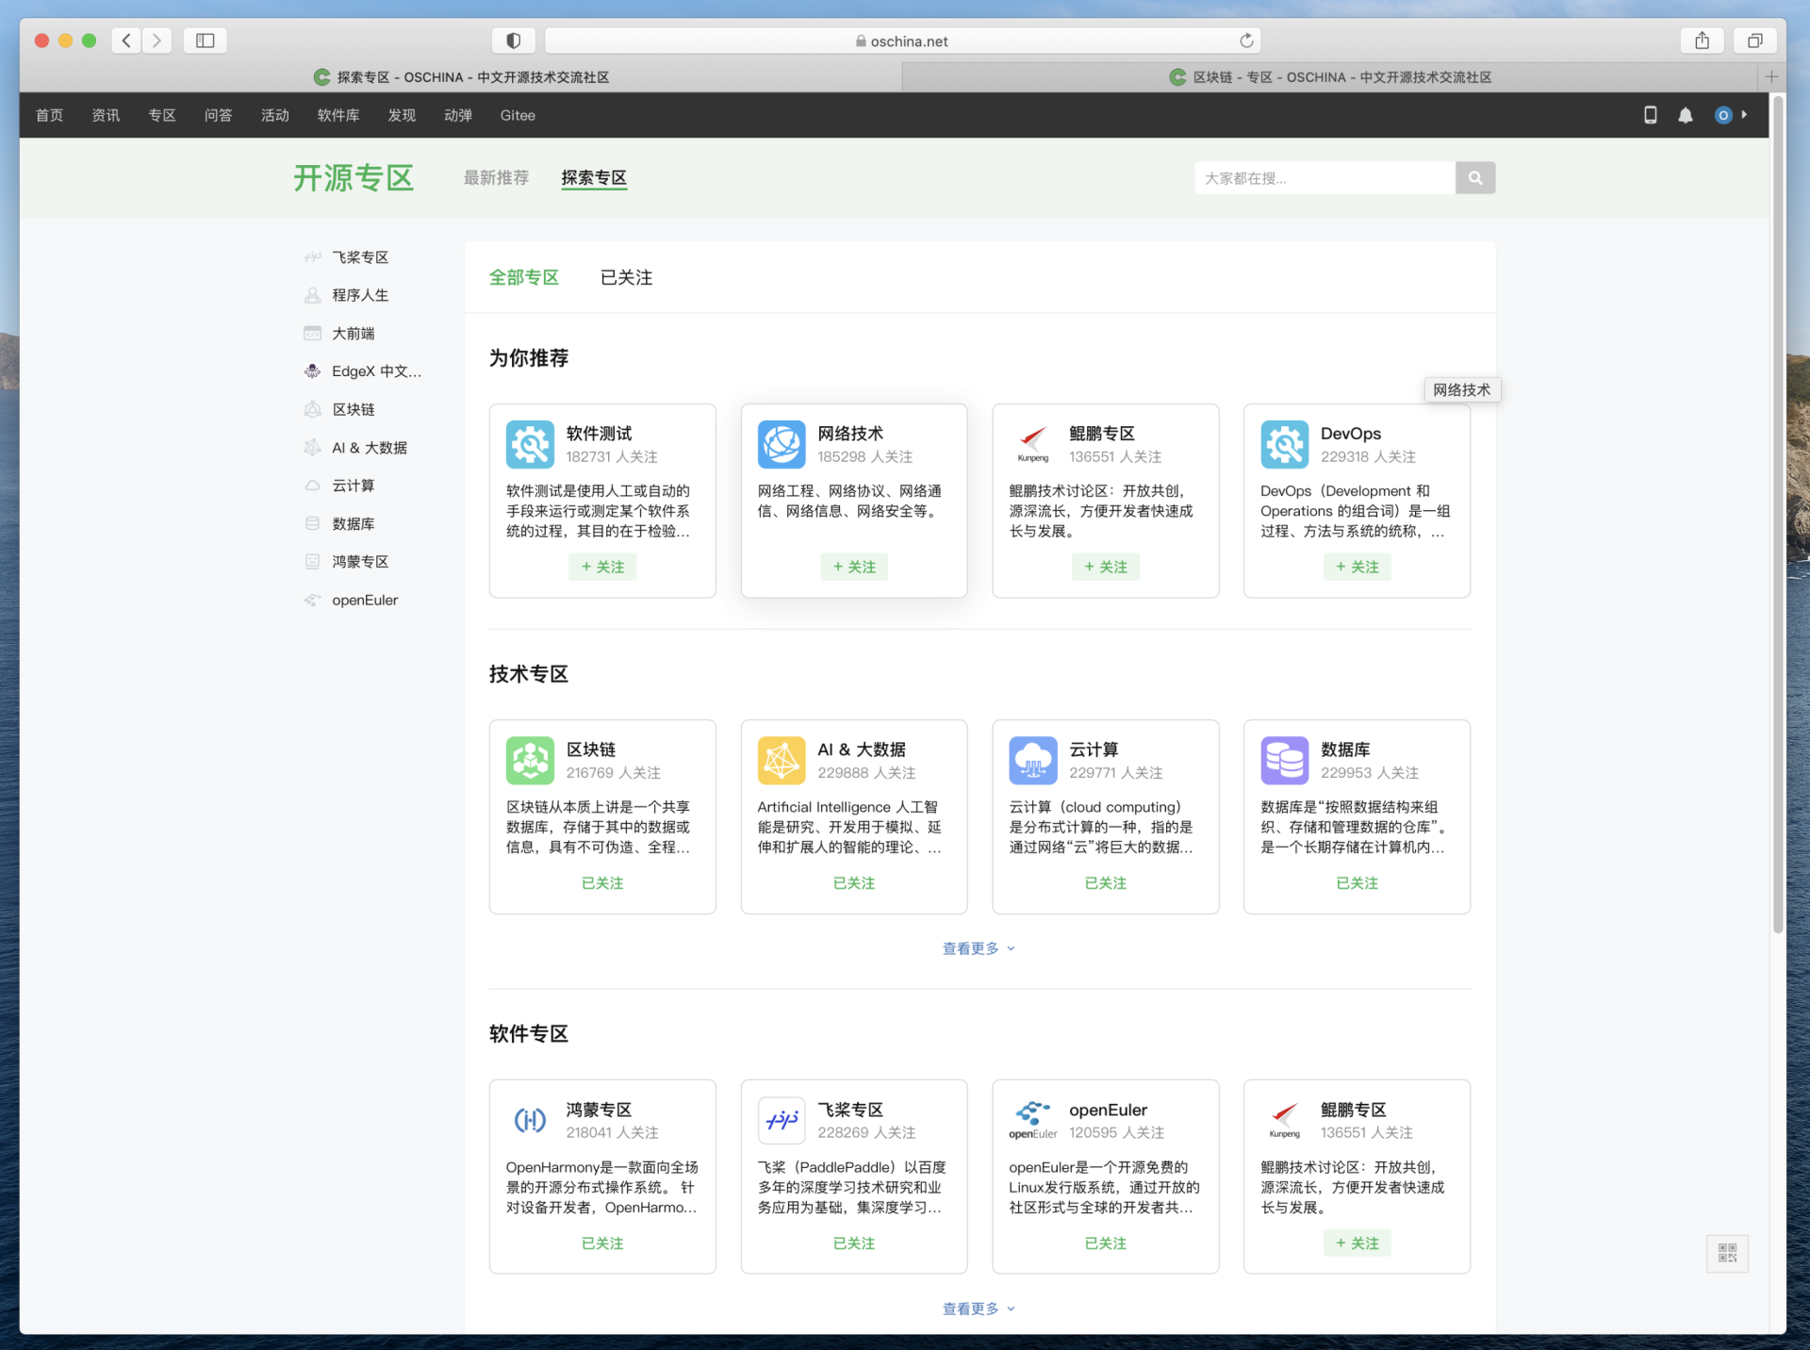The image size is (1810, 1350).
Task: Open 最新推荐 tab
Action: pyautogui.click(x=496, y=178)
